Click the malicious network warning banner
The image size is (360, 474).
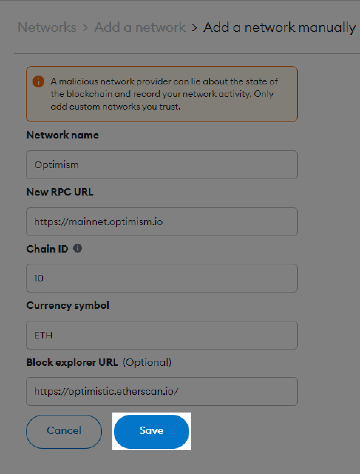pyautogui.click(x=162, y=94)
